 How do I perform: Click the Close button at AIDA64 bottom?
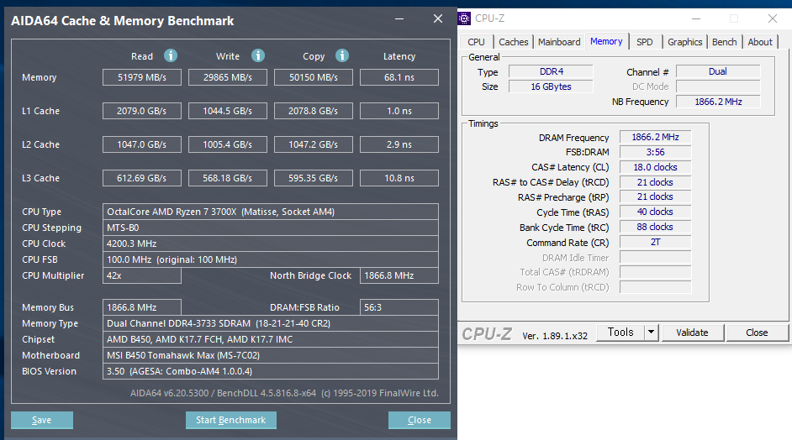coord(420,420)
